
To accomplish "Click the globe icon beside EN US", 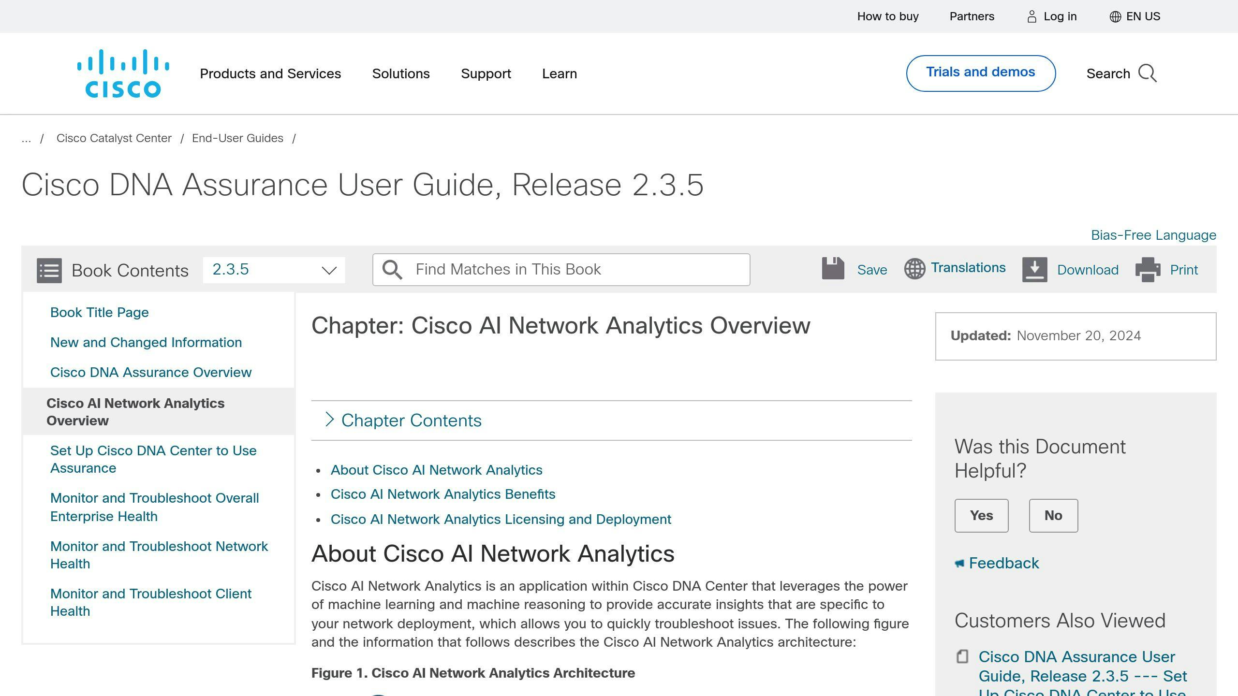I will (1115, 16).
